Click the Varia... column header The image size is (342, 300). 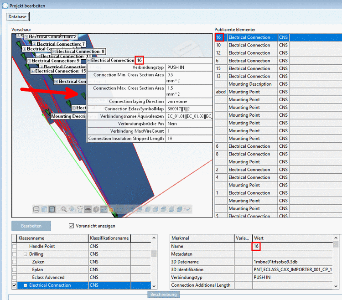click(243, 238)
